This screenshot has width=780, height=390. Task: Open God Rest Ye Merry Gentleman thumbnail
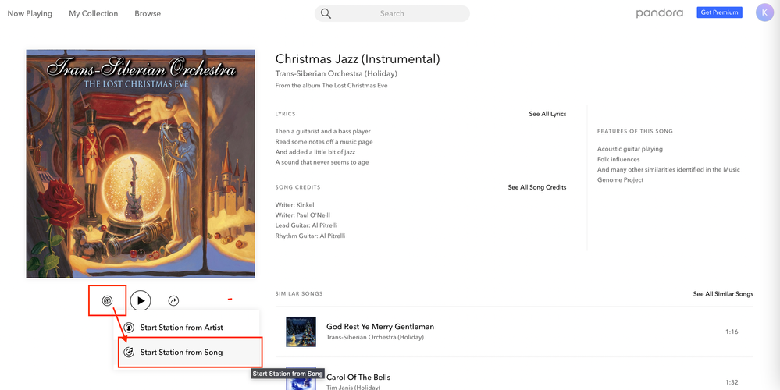tap(301, 331)
